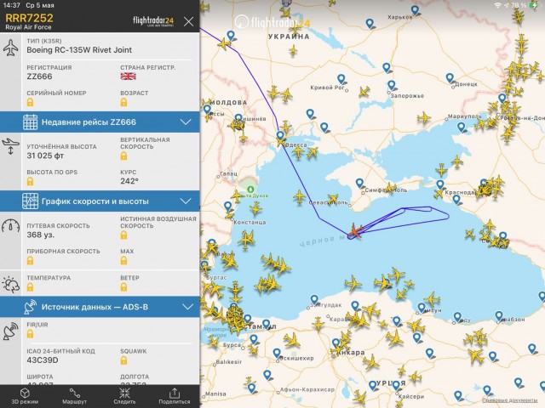Tap the speedometer icon
This screenshot has height=408, width=545.
pos(11,225)
